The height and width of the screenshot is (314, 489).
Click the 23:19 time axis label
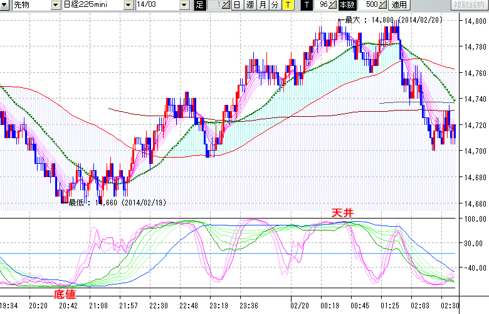click(x=219, y=306)
